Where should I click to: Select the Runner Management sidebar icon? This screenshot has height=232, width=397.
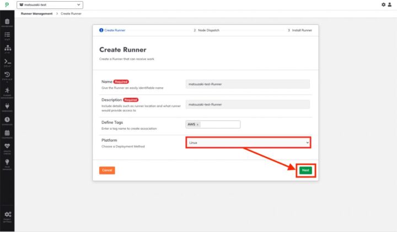(7, 91)
